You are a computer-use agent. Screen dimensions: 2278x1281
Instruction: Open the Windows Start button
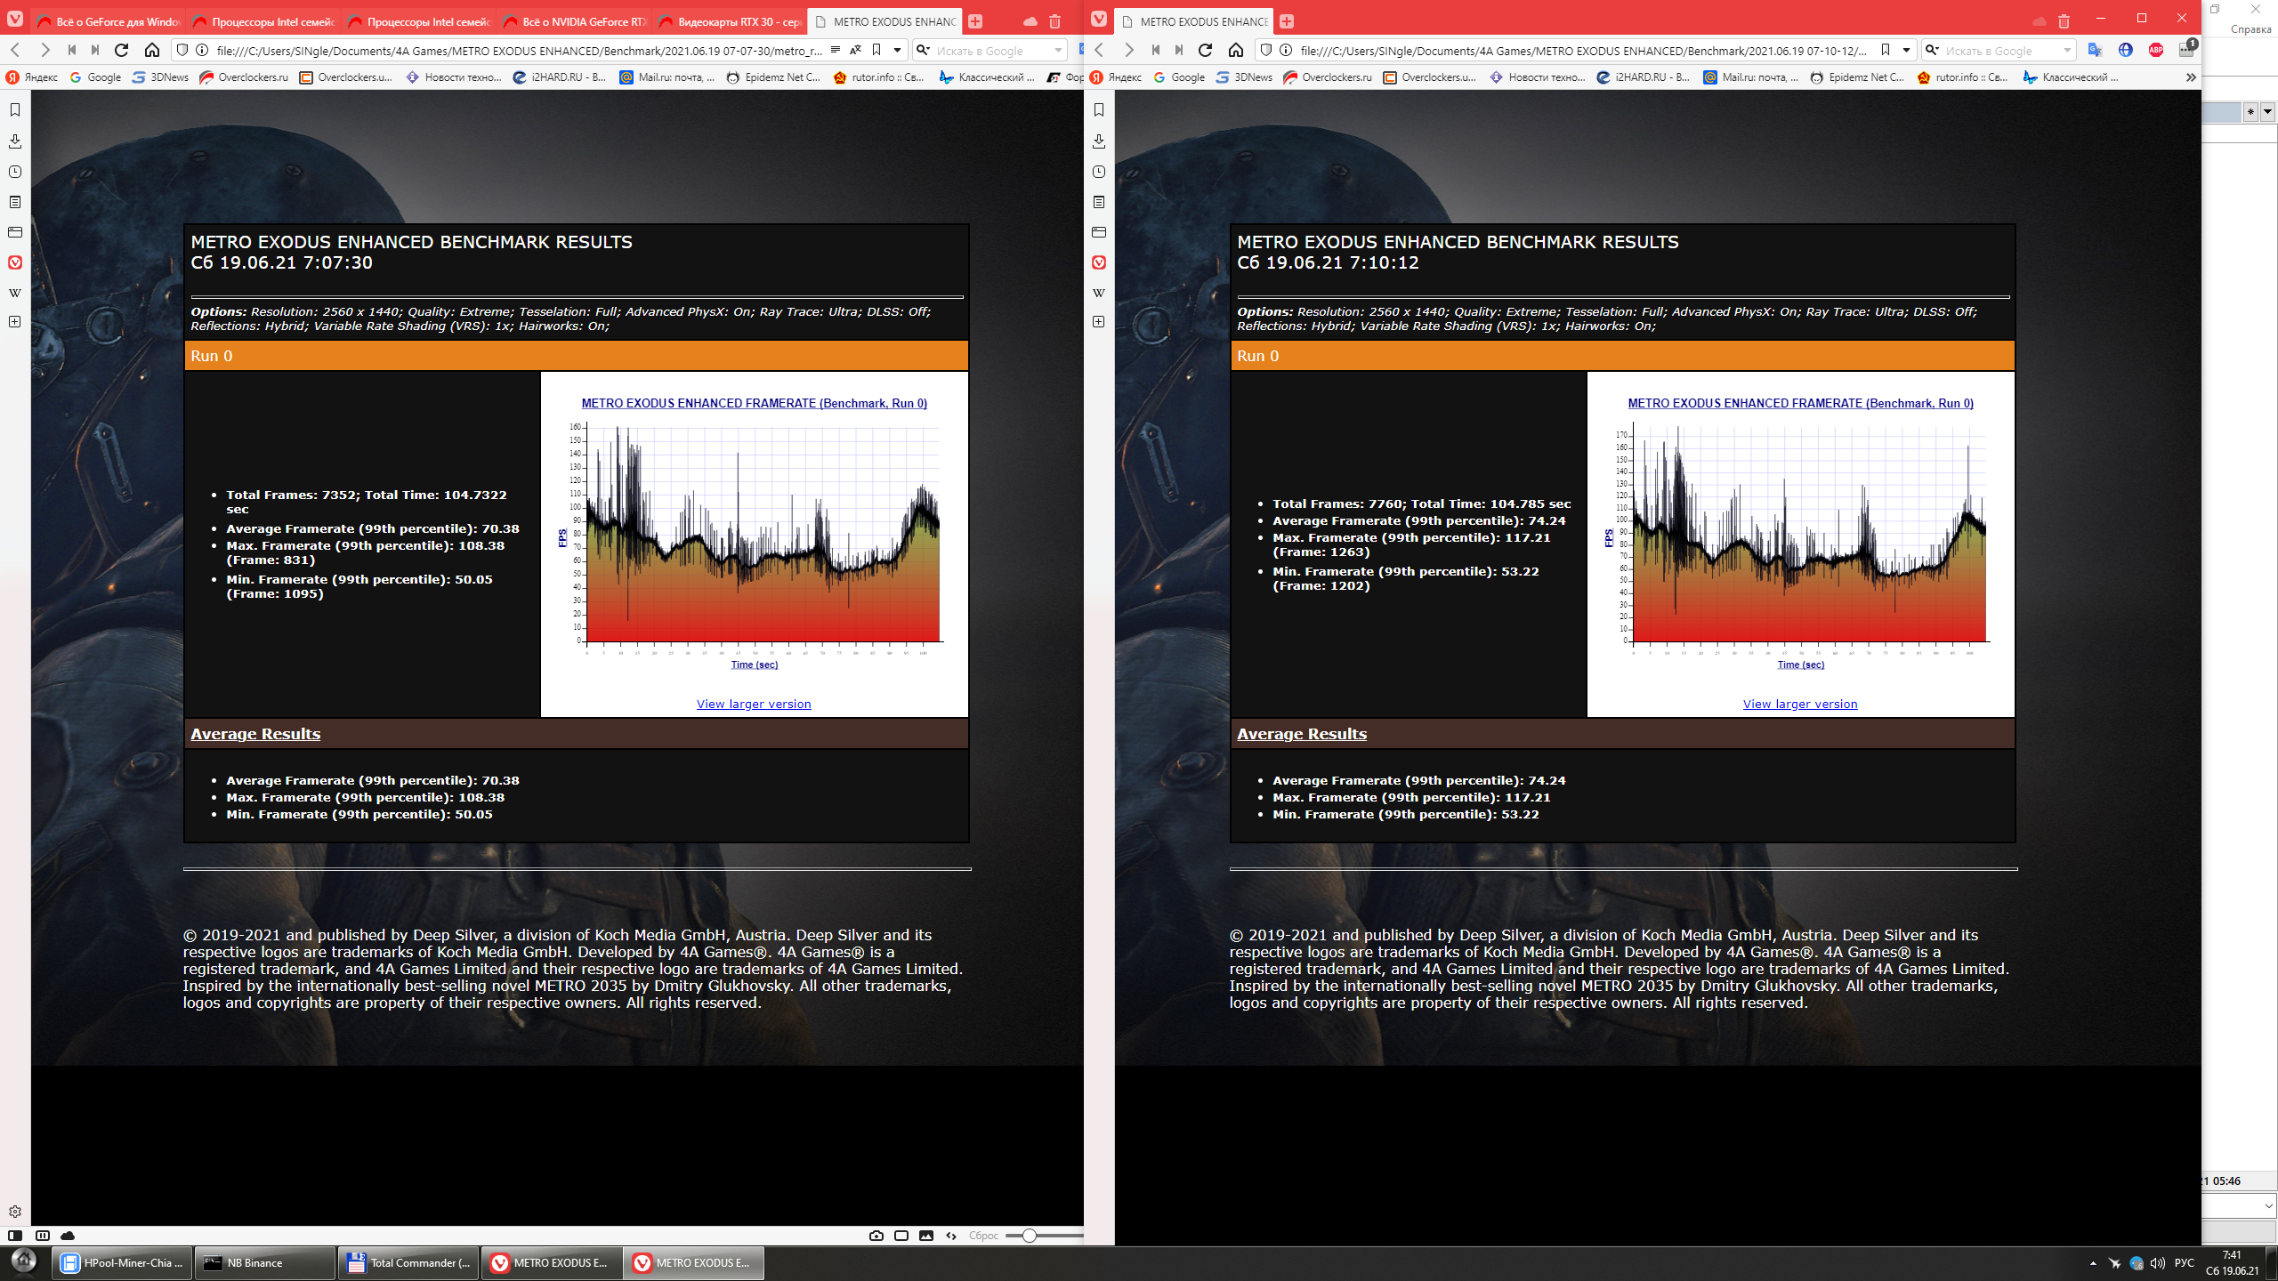click(24, 1261)
